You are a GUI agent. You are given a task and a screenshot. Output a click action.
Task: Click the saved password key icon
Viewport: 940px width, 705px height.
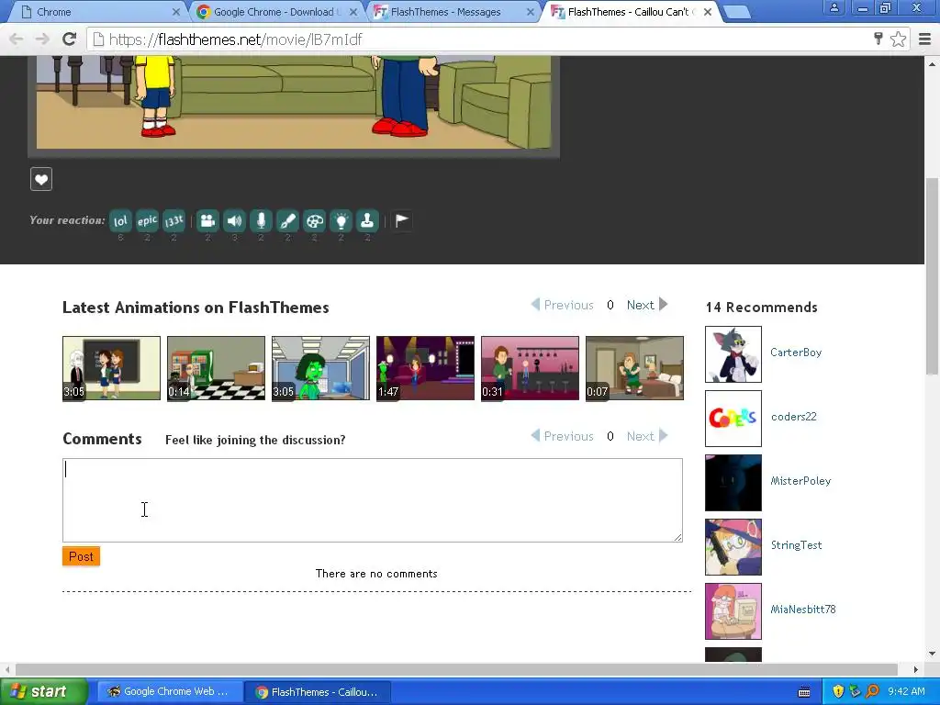(878, 39)
